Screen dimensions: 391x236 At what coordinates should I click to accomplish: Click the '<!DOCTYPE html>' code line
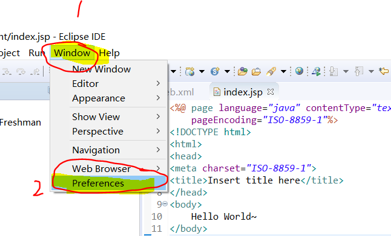coord(210,132)
